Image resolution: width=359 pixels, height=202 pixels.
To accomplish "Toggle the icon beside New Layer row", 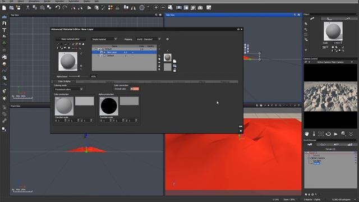I will pyautogui.click(x=102, y=52).
